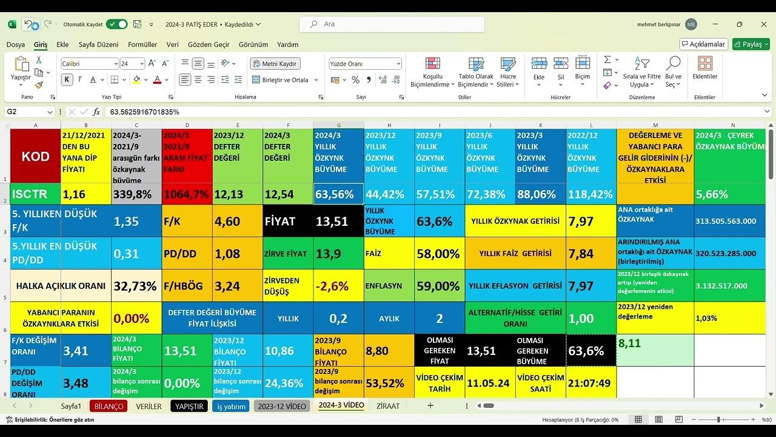Screen dimensions: 776x437
Task: Switch to the Formüller tab
Action: 142,44
